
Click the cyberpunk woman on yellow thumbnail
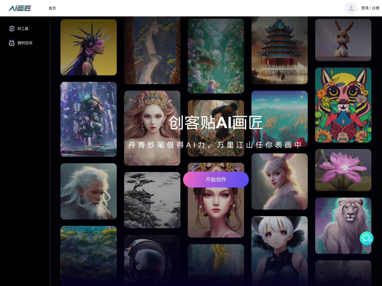tap(89, 47)
